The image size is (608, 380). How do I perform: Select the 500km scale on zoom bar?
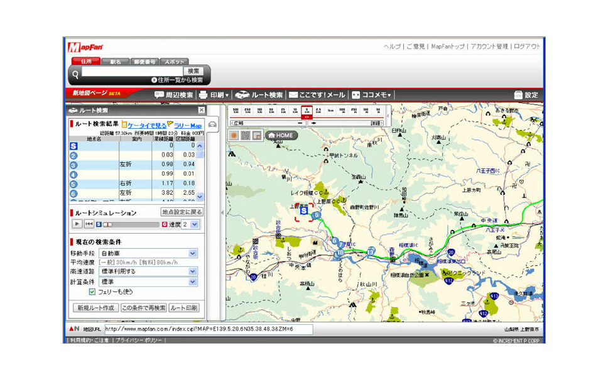click(236, 111)
